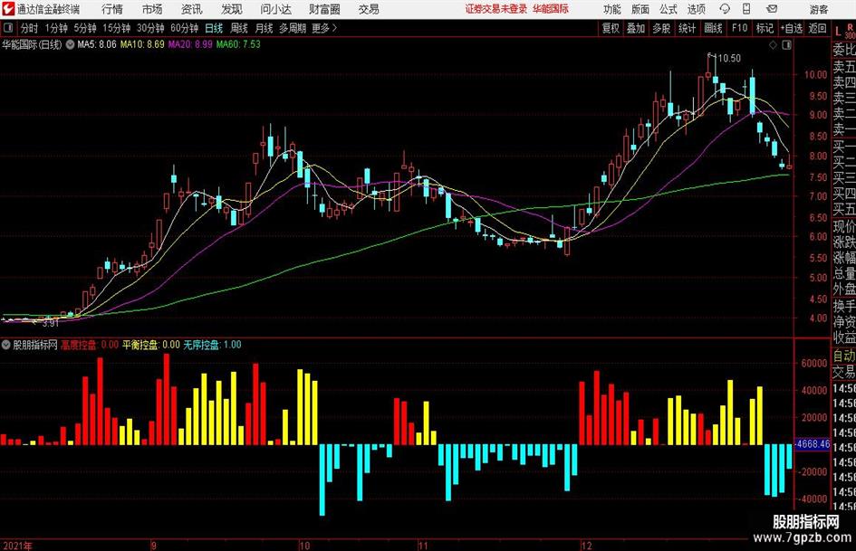Click the MA5: 8.06 label
Image resolution: width=856 pixels, height=551 pixels.
pos(97,44)
